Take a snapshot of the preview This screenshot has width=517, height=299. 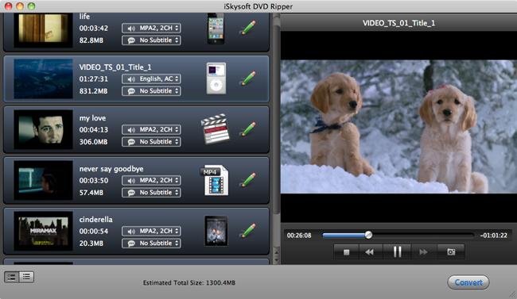tap(451, 252)
